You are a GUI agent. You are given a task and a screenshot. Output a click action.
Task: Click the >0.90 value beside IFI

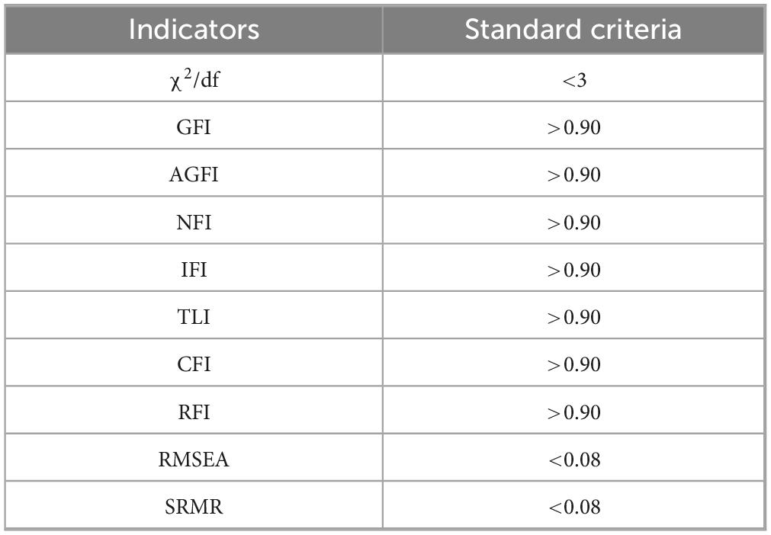click(x=573, y=271)
